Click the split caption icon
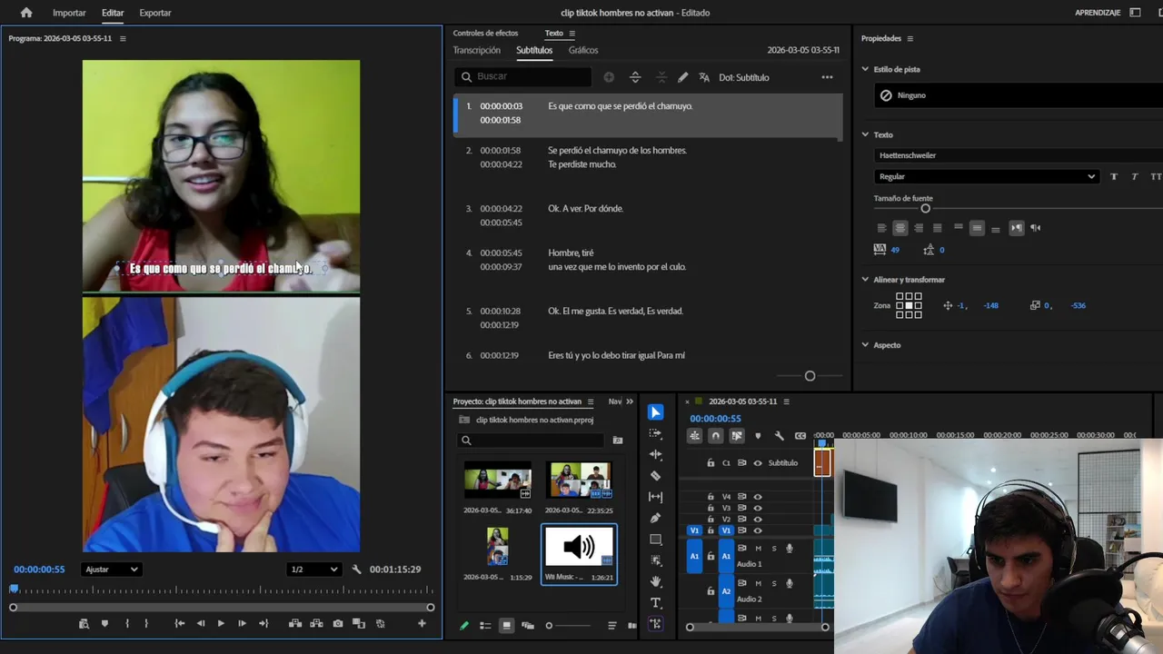 click(x=635, y=77)
